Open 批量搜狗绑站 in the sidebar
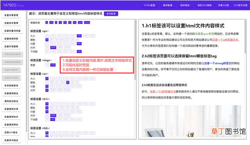250x145 pixels. [x=11, y=124]
